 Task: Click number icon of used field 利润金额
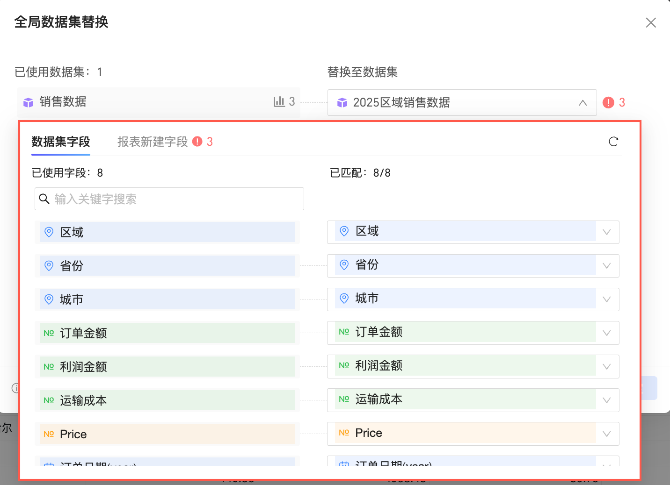click(49, 367)
